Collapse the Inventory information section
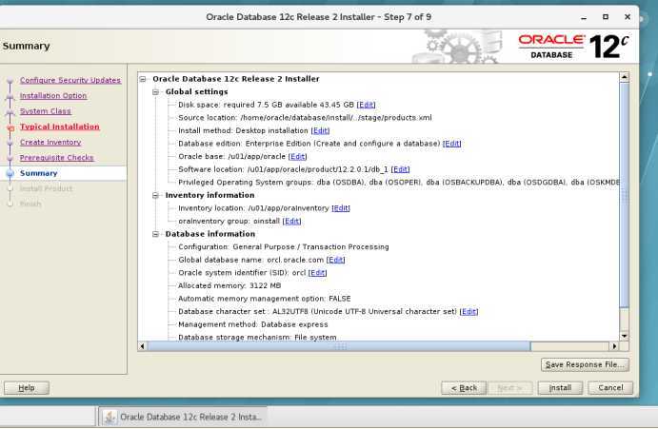 (x=155, y=195)
